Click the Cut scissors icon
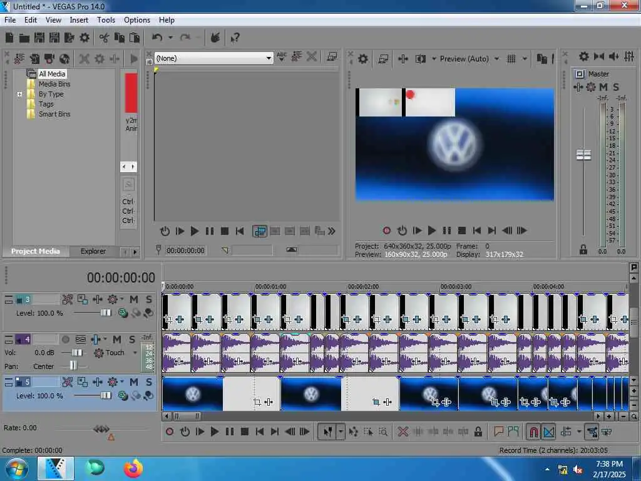Image resolution: width=641 pixels, height=481 pixels. tap(104, 38)
